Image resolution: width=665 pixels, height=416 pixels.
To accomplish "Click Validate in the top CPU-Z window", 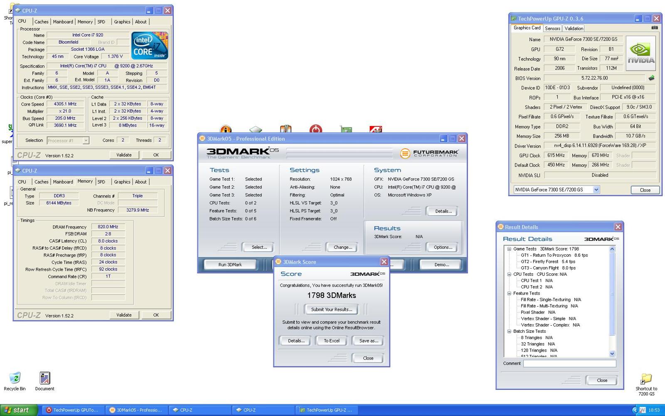I will (x=124, y=155).
